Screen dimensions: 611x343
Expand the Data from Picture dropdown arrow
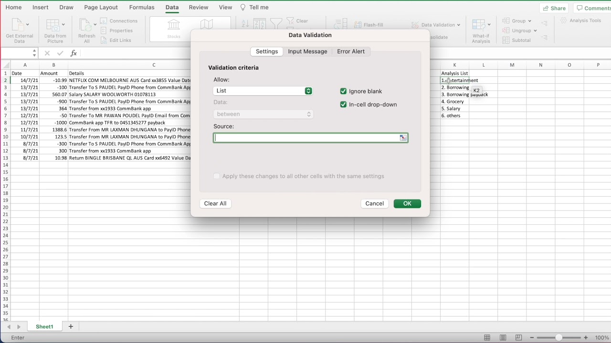click(x=63, y=24)
